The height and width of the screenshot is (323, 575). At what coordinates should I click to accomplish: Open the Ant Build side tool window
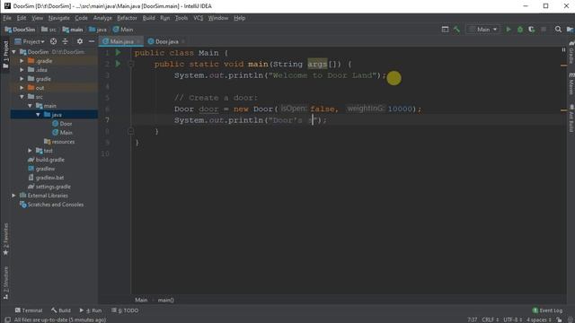pyautogui.click(x=571, y=118)
